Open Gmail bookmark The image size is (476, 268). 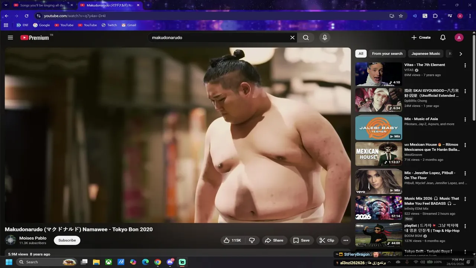128,25
